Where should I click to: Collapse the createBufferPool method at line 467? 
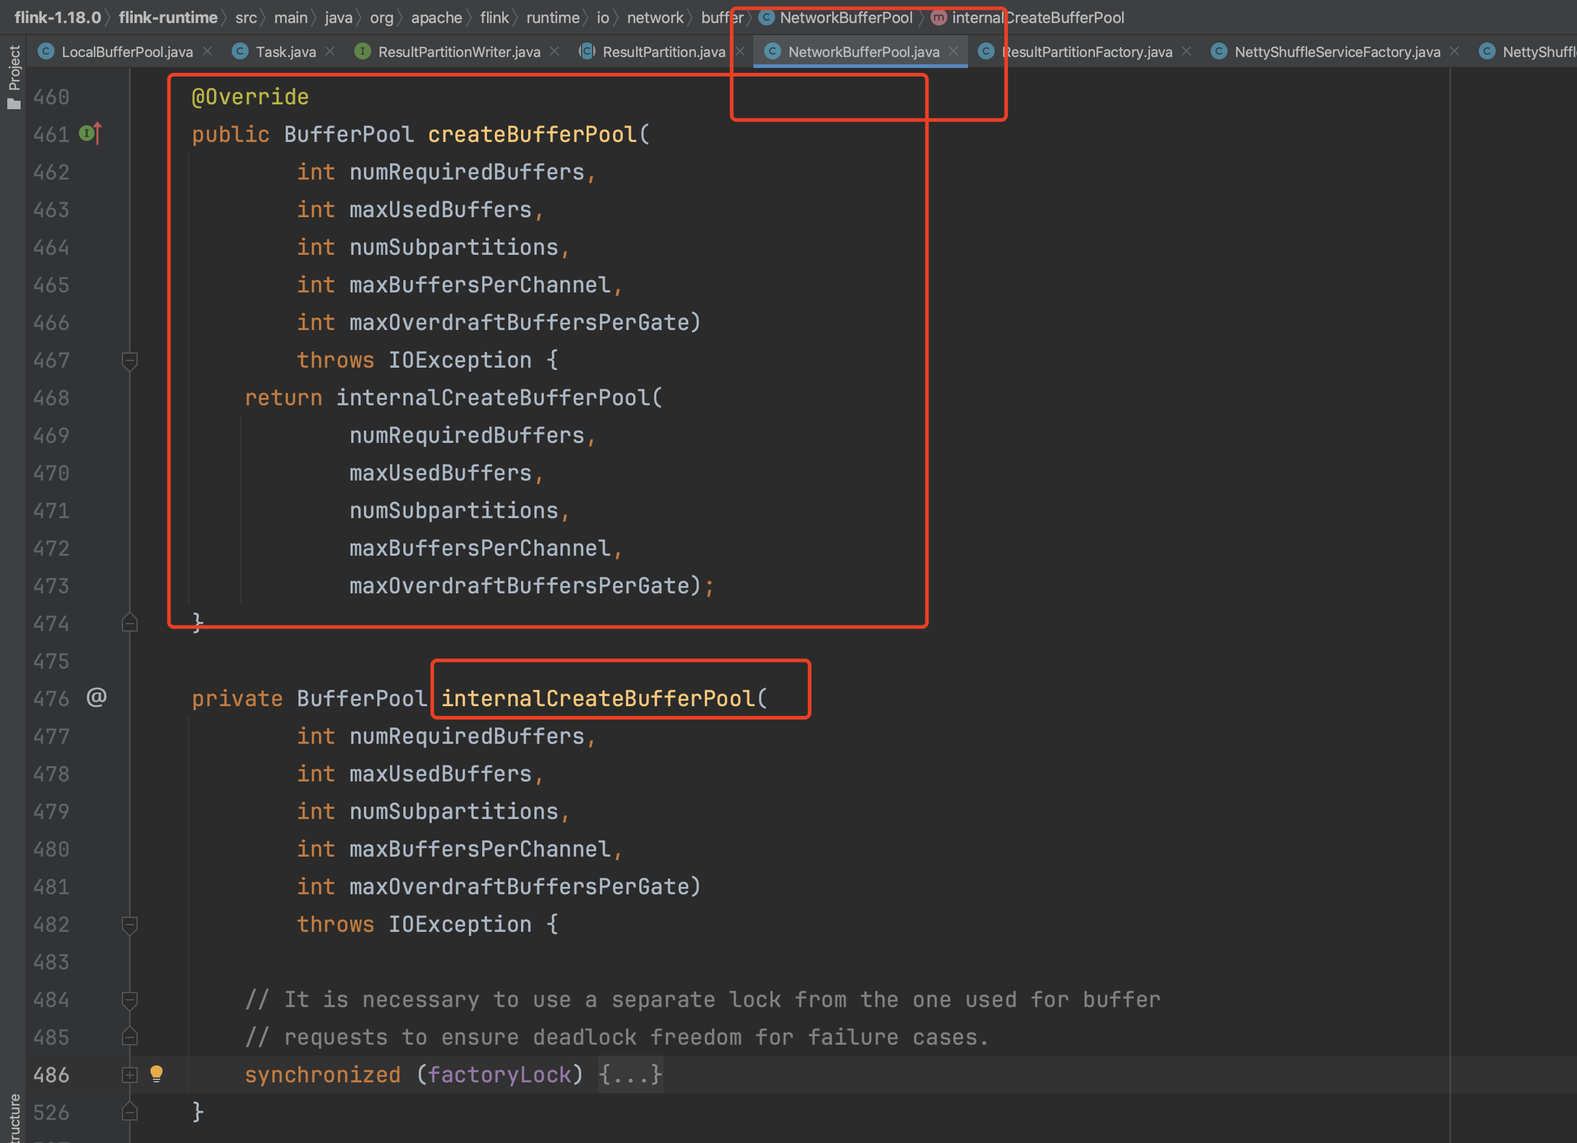pos(129,360)
